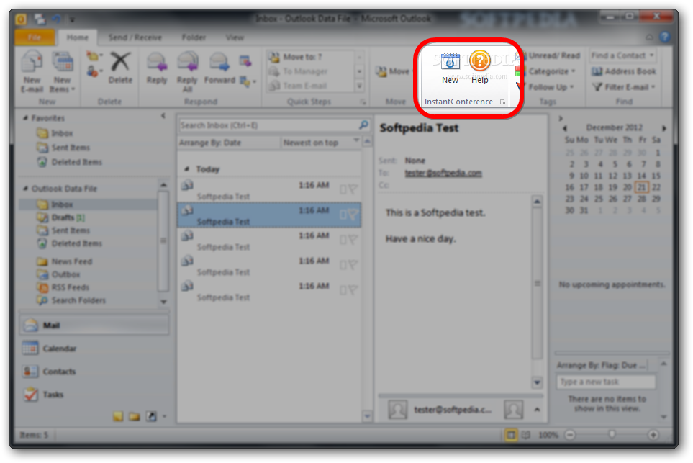Open the Filter E-mail dropdown
The width and height of the screenshot is (693, 463).
click(624, 87)
